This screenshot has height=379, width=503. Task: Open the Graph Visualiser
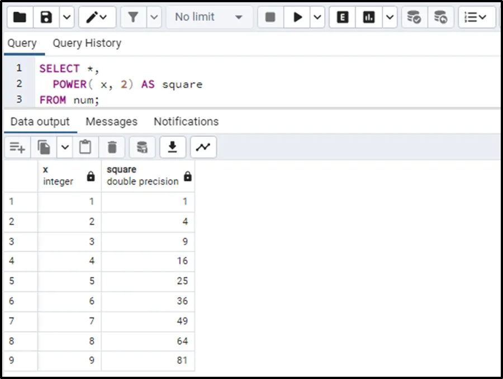click(203, 147)
